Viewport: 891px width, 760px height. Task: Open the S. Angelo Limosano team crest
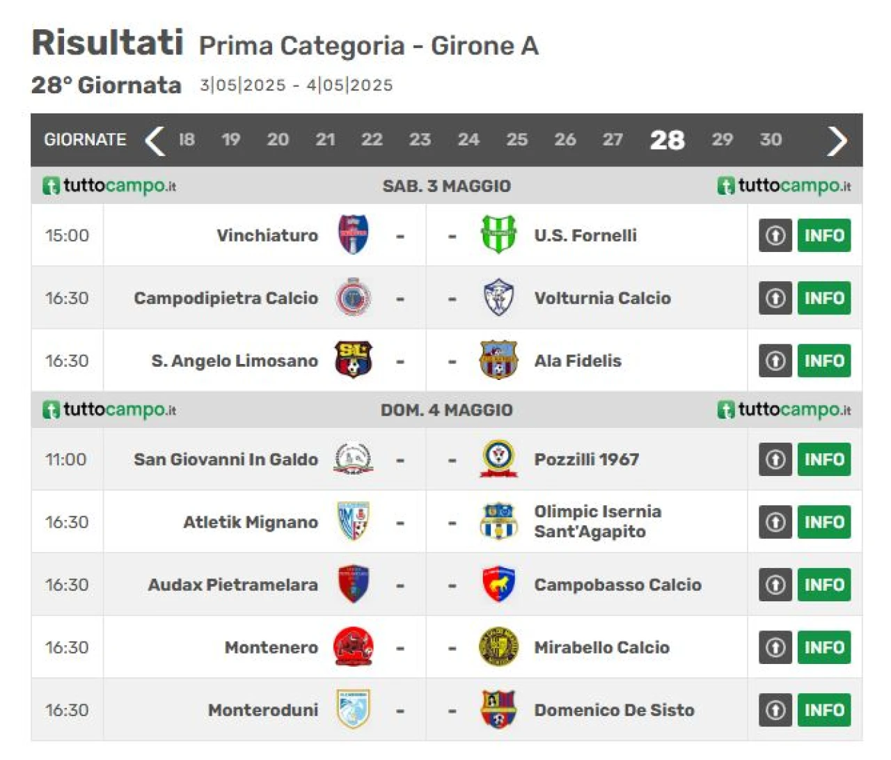click(354, 360)
